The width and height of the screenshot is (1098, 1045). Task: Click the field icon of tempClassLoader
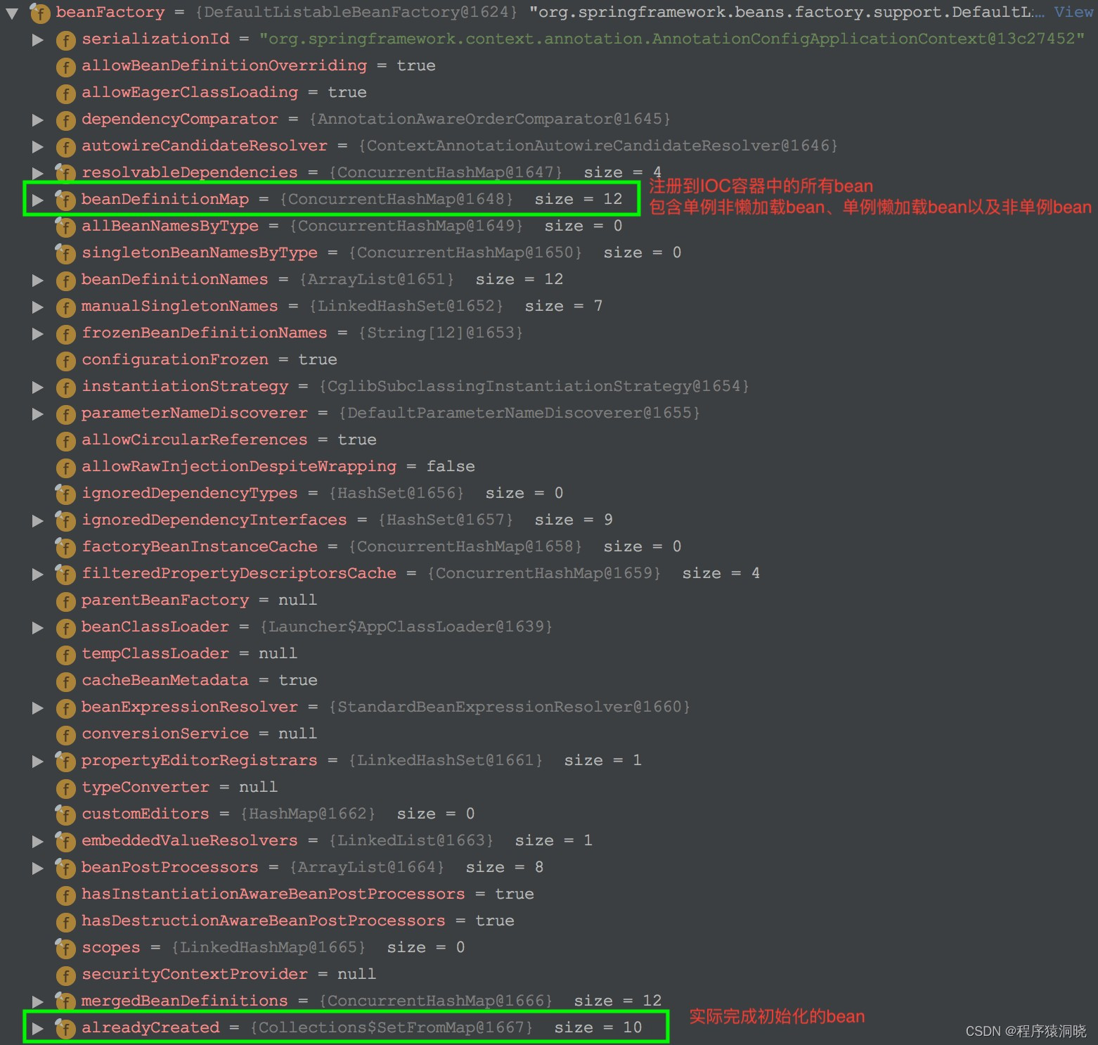click(x=65, y=655)
